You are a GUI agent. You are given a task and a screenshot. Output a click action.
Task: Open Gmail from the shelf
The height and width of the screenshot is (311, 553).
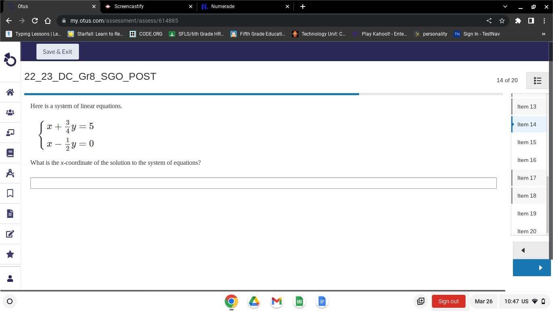coord(276,301)
